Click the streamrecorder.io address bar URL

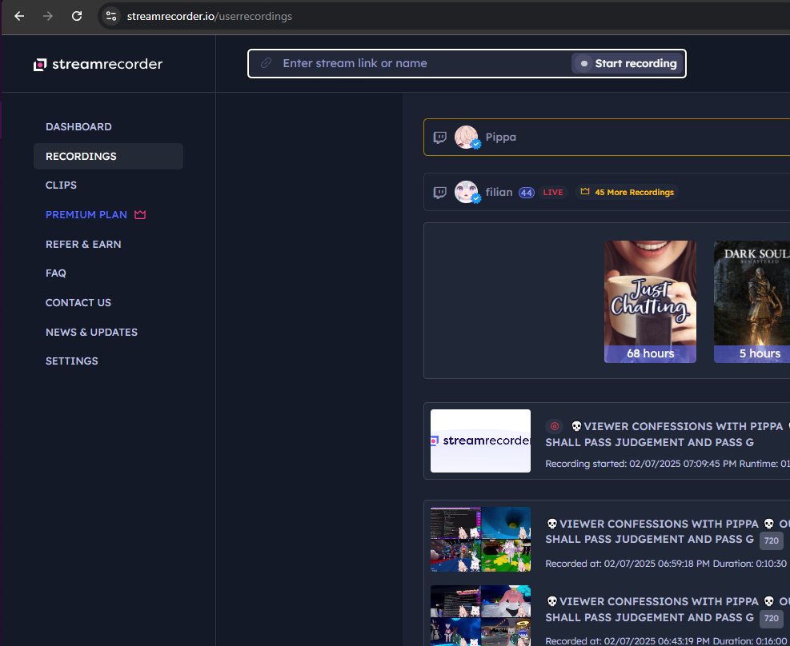click(209, 16)
